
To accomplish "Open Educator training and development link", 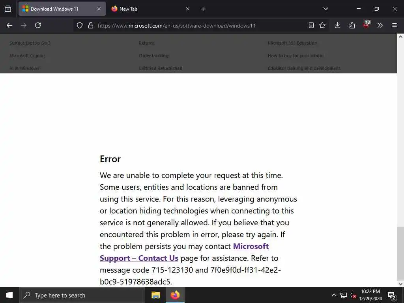I will click(304, 68).
